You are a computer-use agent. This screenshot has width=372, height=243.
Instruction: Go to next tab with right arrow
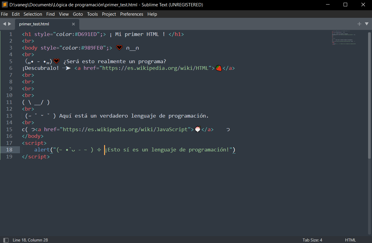point(10,24)
